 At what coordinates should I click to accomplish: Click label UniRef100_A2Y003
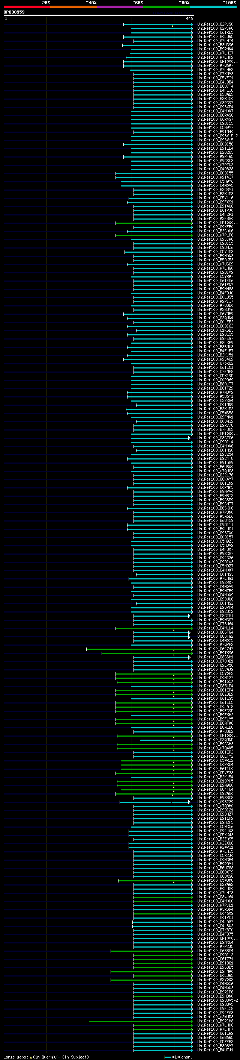tap(215, 980)
